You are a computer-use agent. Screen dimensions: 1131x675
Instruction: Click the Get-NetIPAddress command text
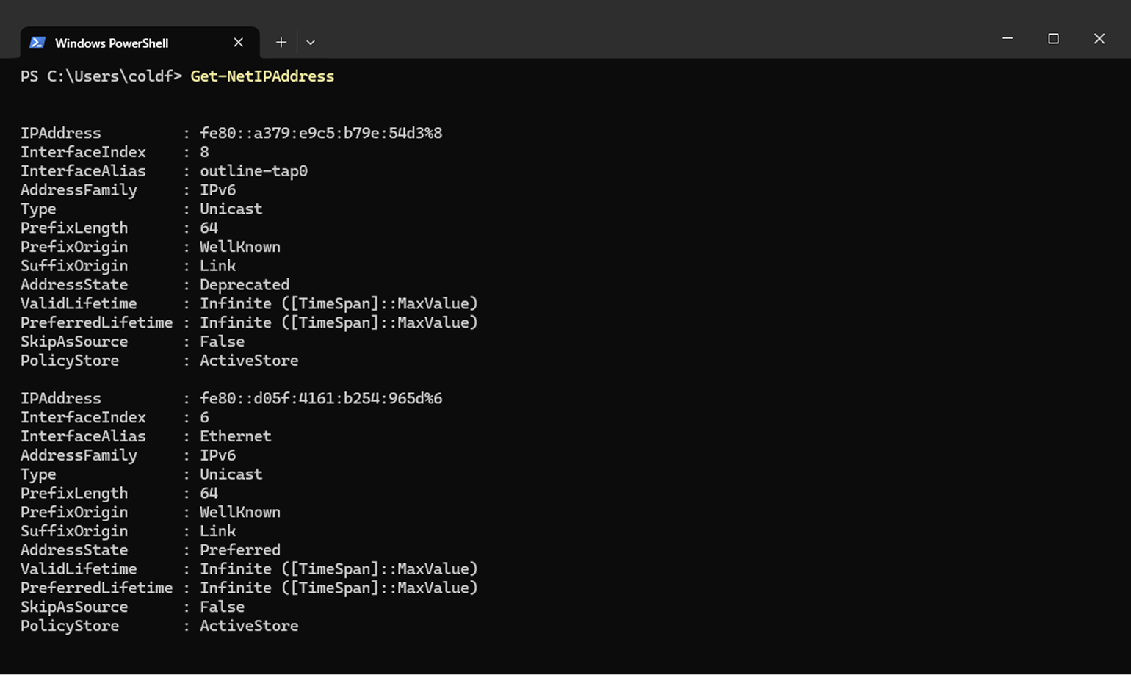[262, 76]
